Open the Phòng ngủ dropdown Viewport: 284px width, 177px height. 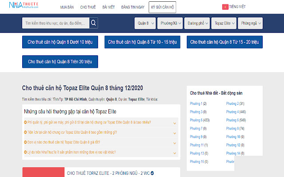(x=250, y=23)
